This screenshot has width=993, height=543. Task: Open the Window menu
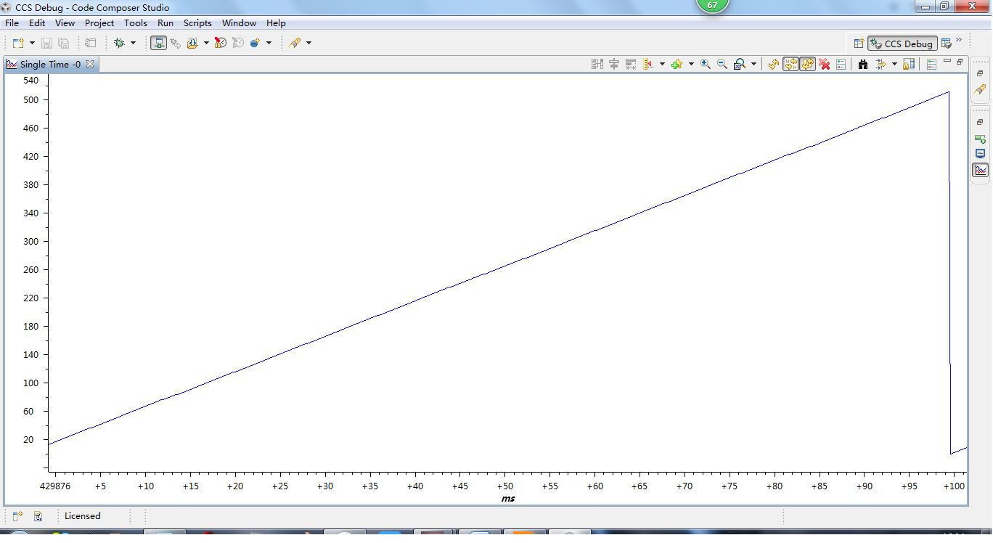point(239,23)
